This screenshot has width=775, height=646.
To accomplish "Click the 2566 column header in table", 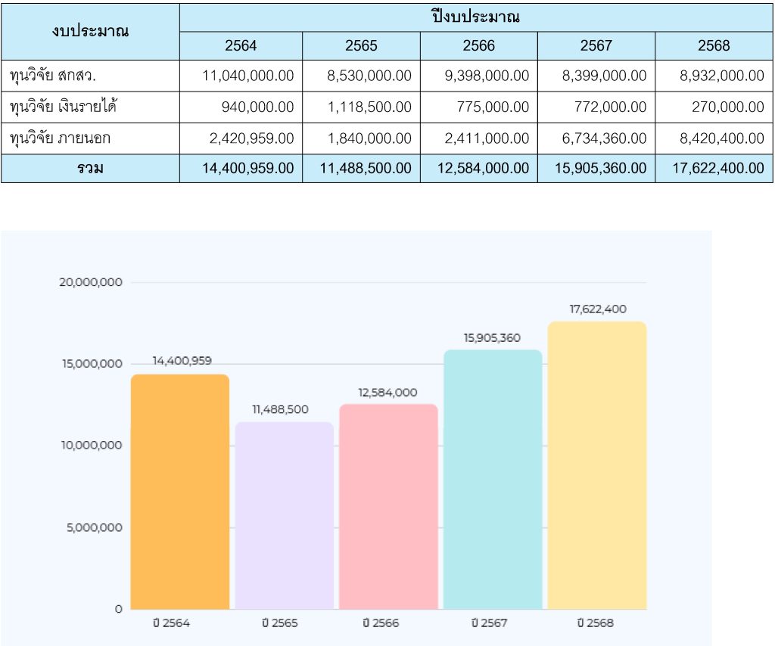I will pyautogui.click(x=478, y=46).
